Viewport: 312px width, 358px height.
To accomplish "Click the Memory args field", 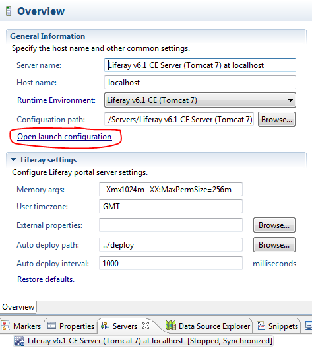I will 171,190.
